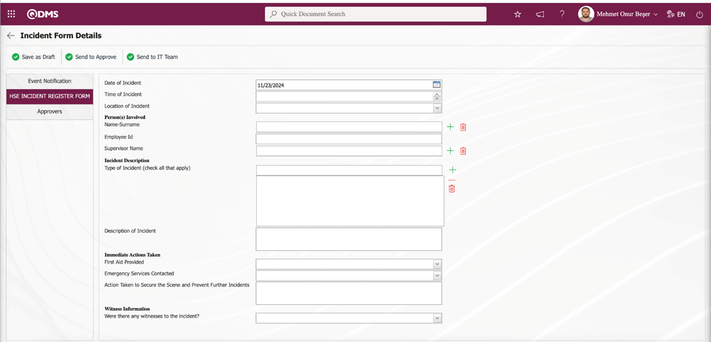
Task: Open the Approvers tab
Action: click(50, 112)
